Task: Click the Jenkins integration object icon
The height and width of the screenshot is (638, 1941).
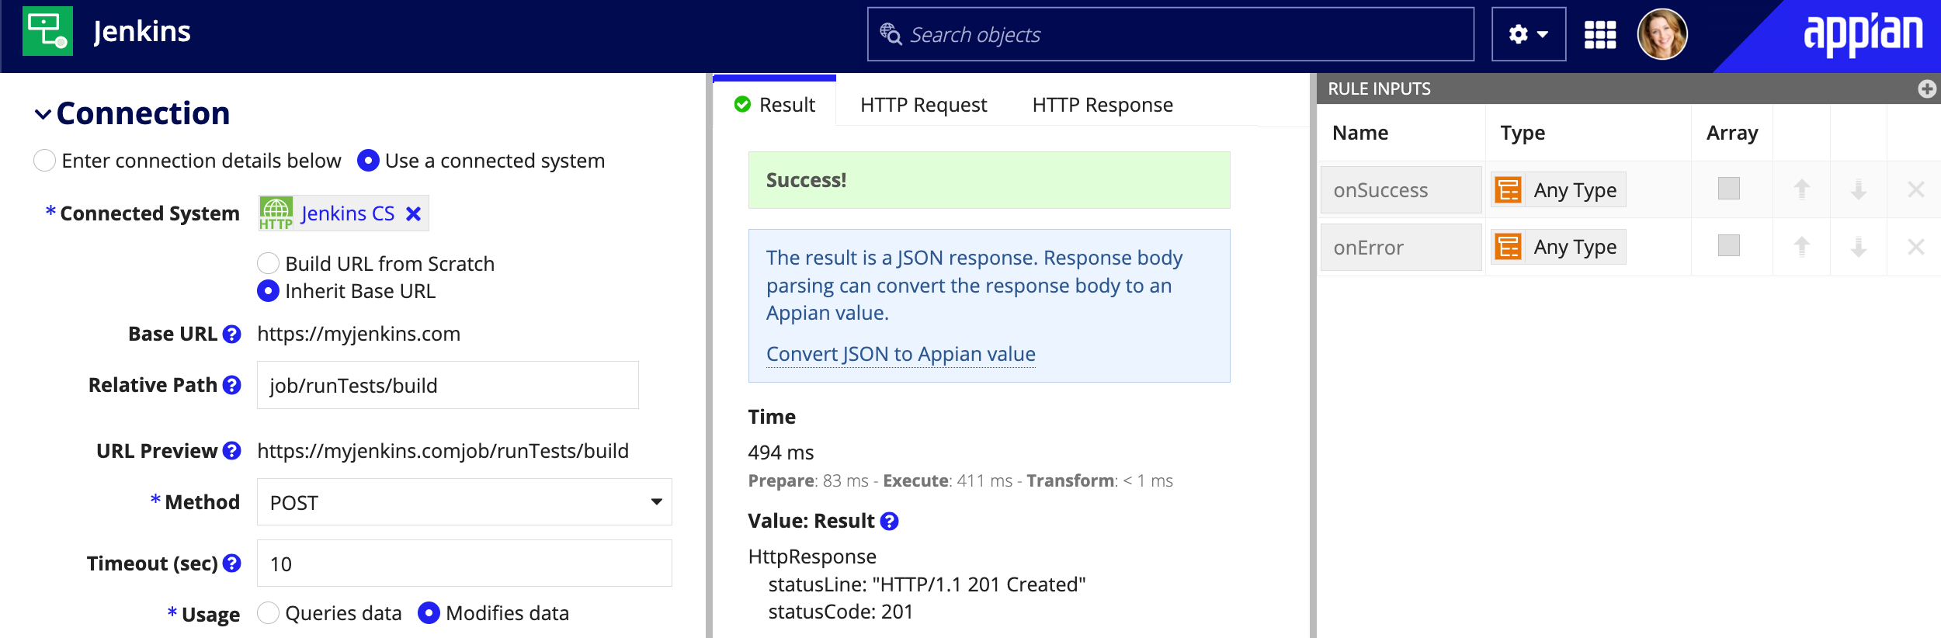Action: (x=47, y=31)
